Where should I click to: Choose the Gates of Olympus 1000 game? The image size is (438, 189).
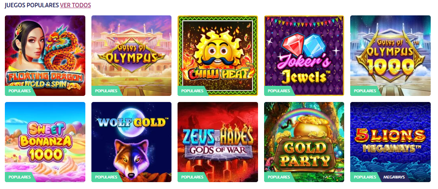[390, 55]
